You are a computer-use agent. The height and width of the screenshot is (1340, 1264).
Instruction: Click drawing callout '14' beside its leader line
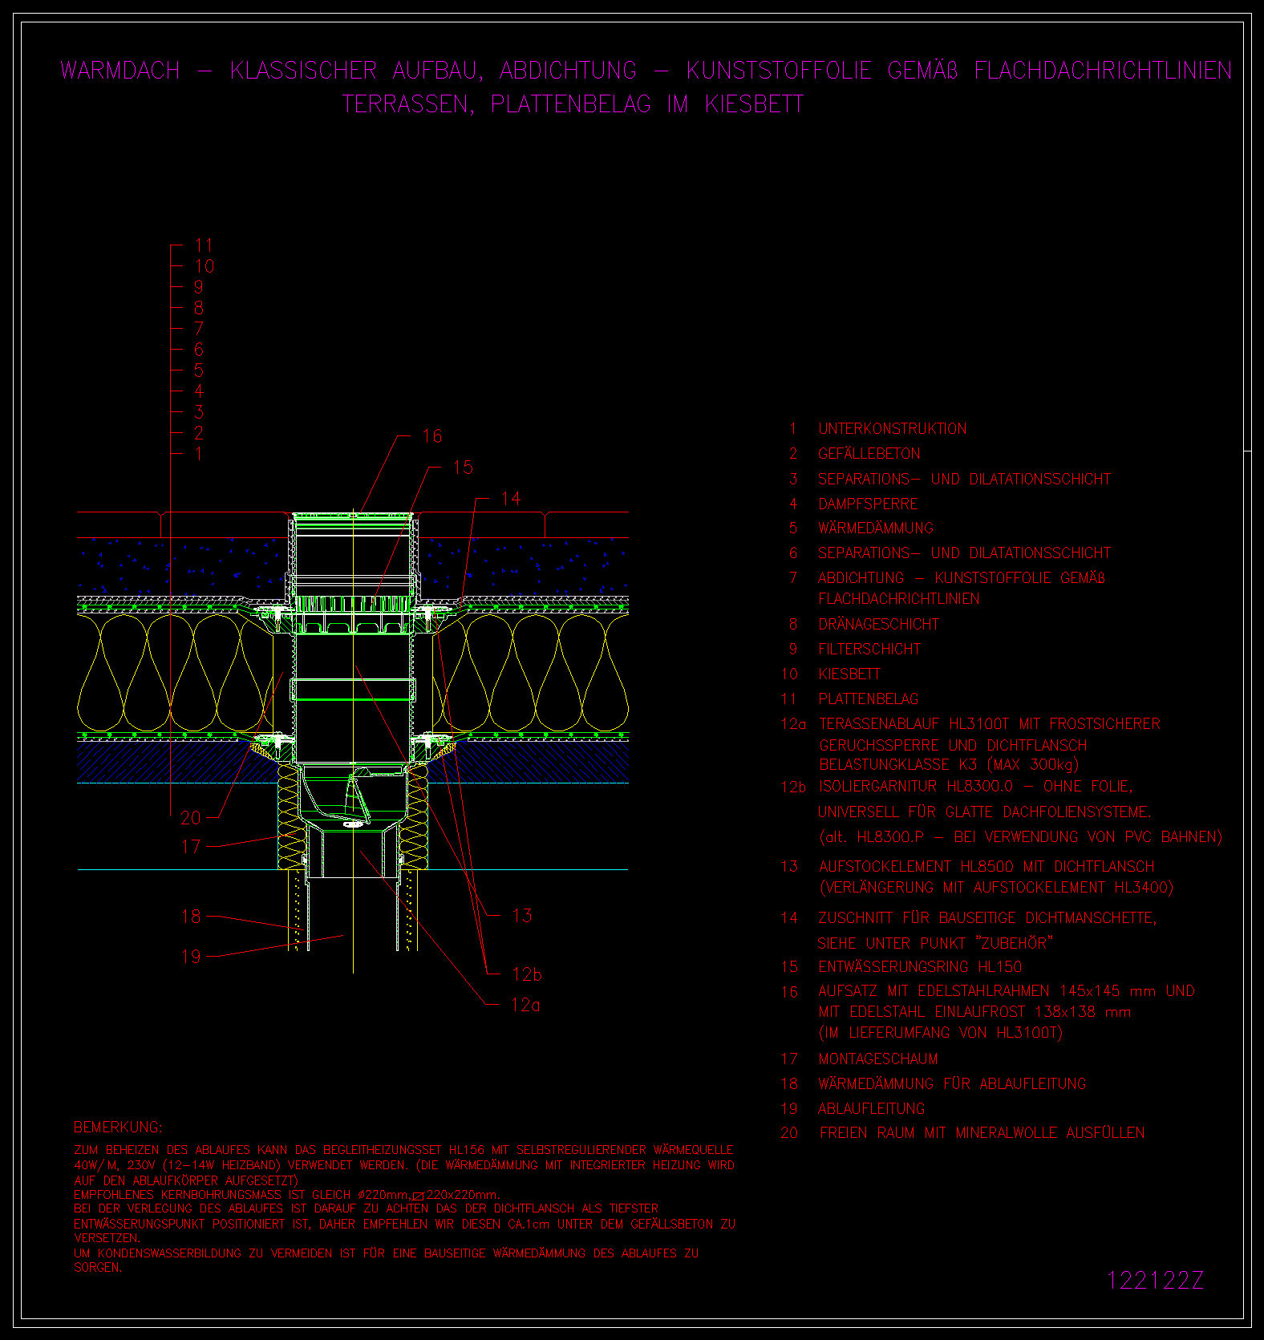(x=511, y=499)
